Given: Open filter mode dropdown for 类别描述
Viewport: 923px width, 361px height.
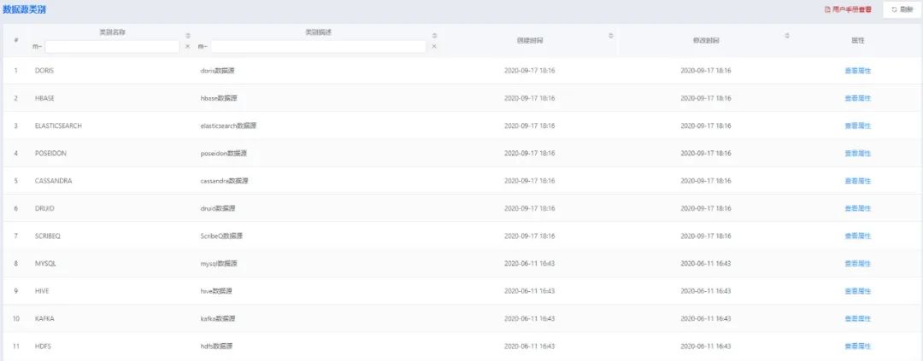Looking at the screenshot, I should (203, 47).
